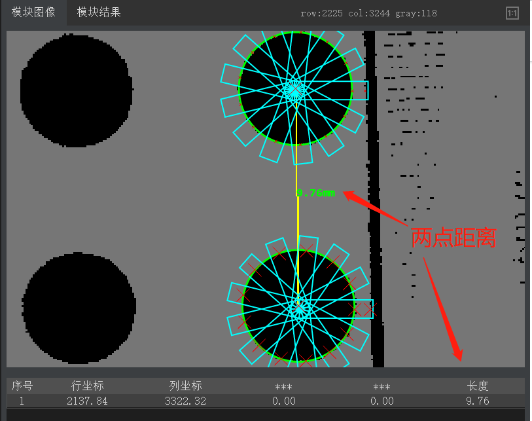This screenshot has height=421, width=532.
Task: Click the length value 9.76 in table
Action: (478, 401)
